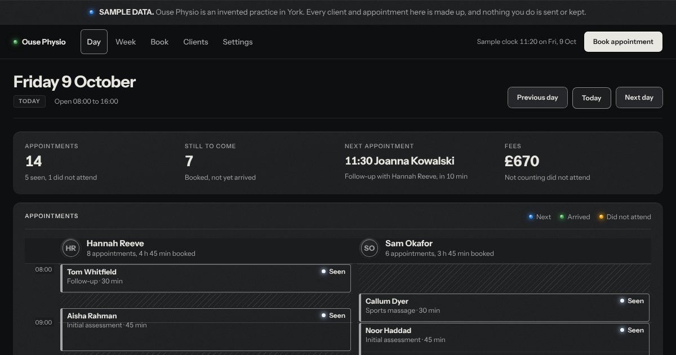Click '6 appointments, 3 h 45 min booked'
The height and width of the screenshot is (355, 676).
[x=439, y=254]
